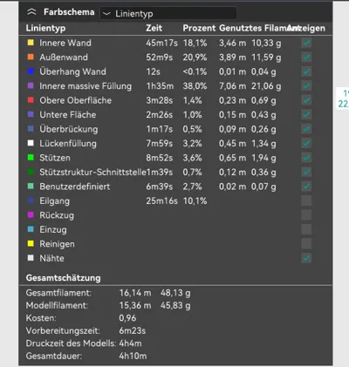Click the Gesamtschätzung section heading
This screenshot has width=349, height=367.
point(63,278)
